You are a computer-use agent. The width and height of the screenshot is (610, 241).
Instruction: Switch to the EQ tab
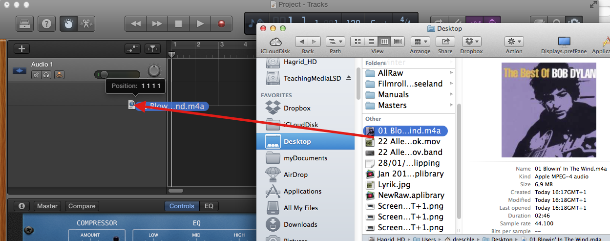point(209,206)
